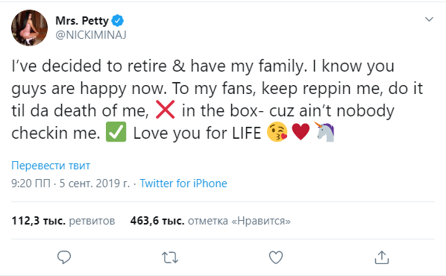Click the blue verified badge next to Mrs. Petty
The width and height of the screenshot is (446, 276).
tap(118, 20)
